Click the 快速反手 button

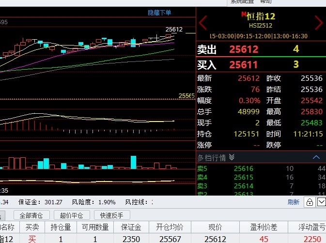point(112,215)
